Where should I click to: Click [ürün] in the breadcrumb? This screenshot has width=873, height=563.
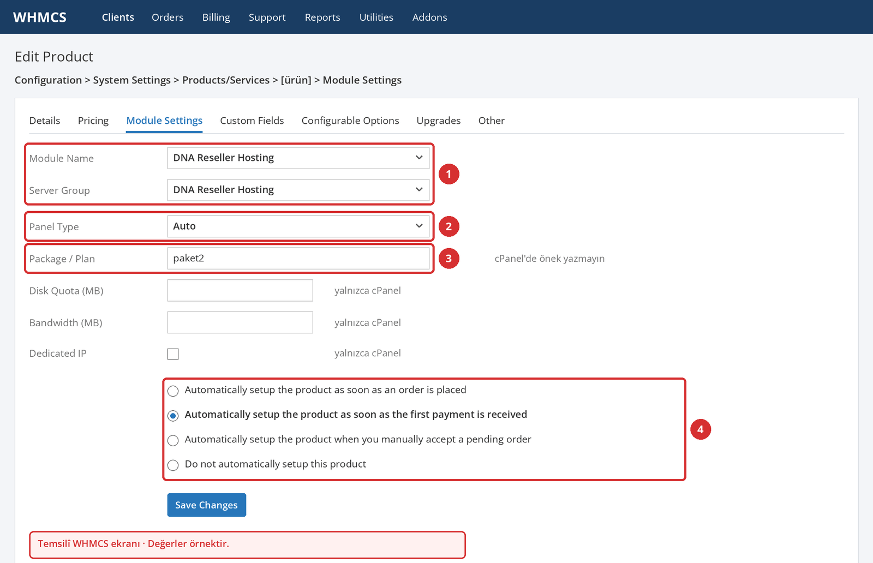pos(296,80)
